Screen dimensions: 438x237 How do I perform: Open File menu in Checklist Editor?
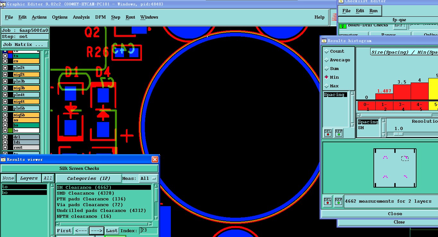[x=346, y=11]
